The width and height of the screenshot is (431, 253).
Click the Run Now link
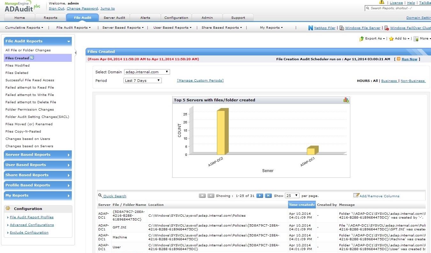tap(409, 59)
